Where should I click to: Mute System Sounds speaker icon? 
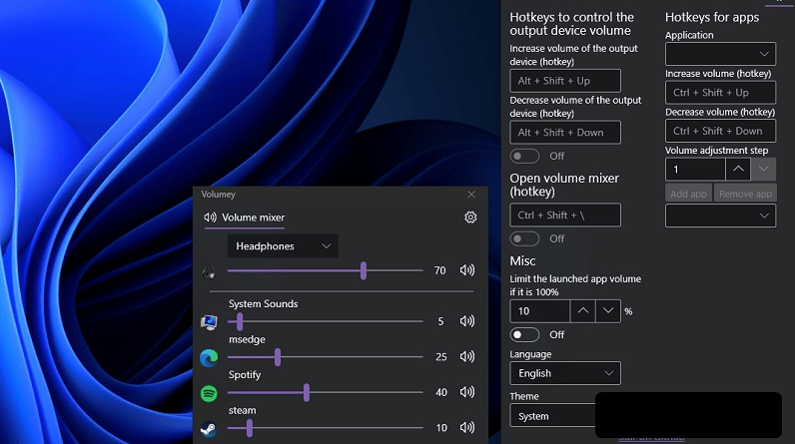pos(466,321)
